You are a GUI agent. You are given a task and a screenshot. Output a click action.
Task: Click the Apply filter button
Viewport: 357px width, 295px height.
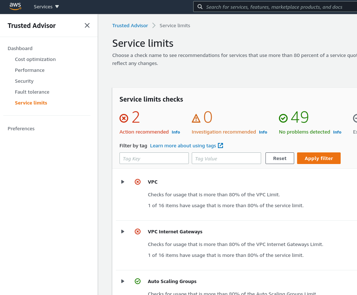tap(319, 158)
